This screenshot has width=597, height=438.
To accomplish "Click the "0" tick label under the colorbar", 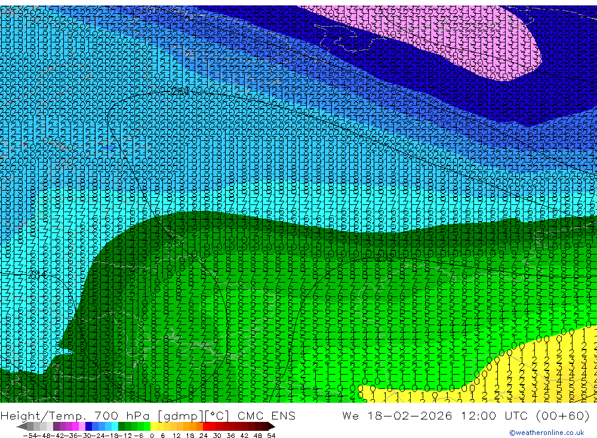I will pyautogui.click(x=152, y=436).
